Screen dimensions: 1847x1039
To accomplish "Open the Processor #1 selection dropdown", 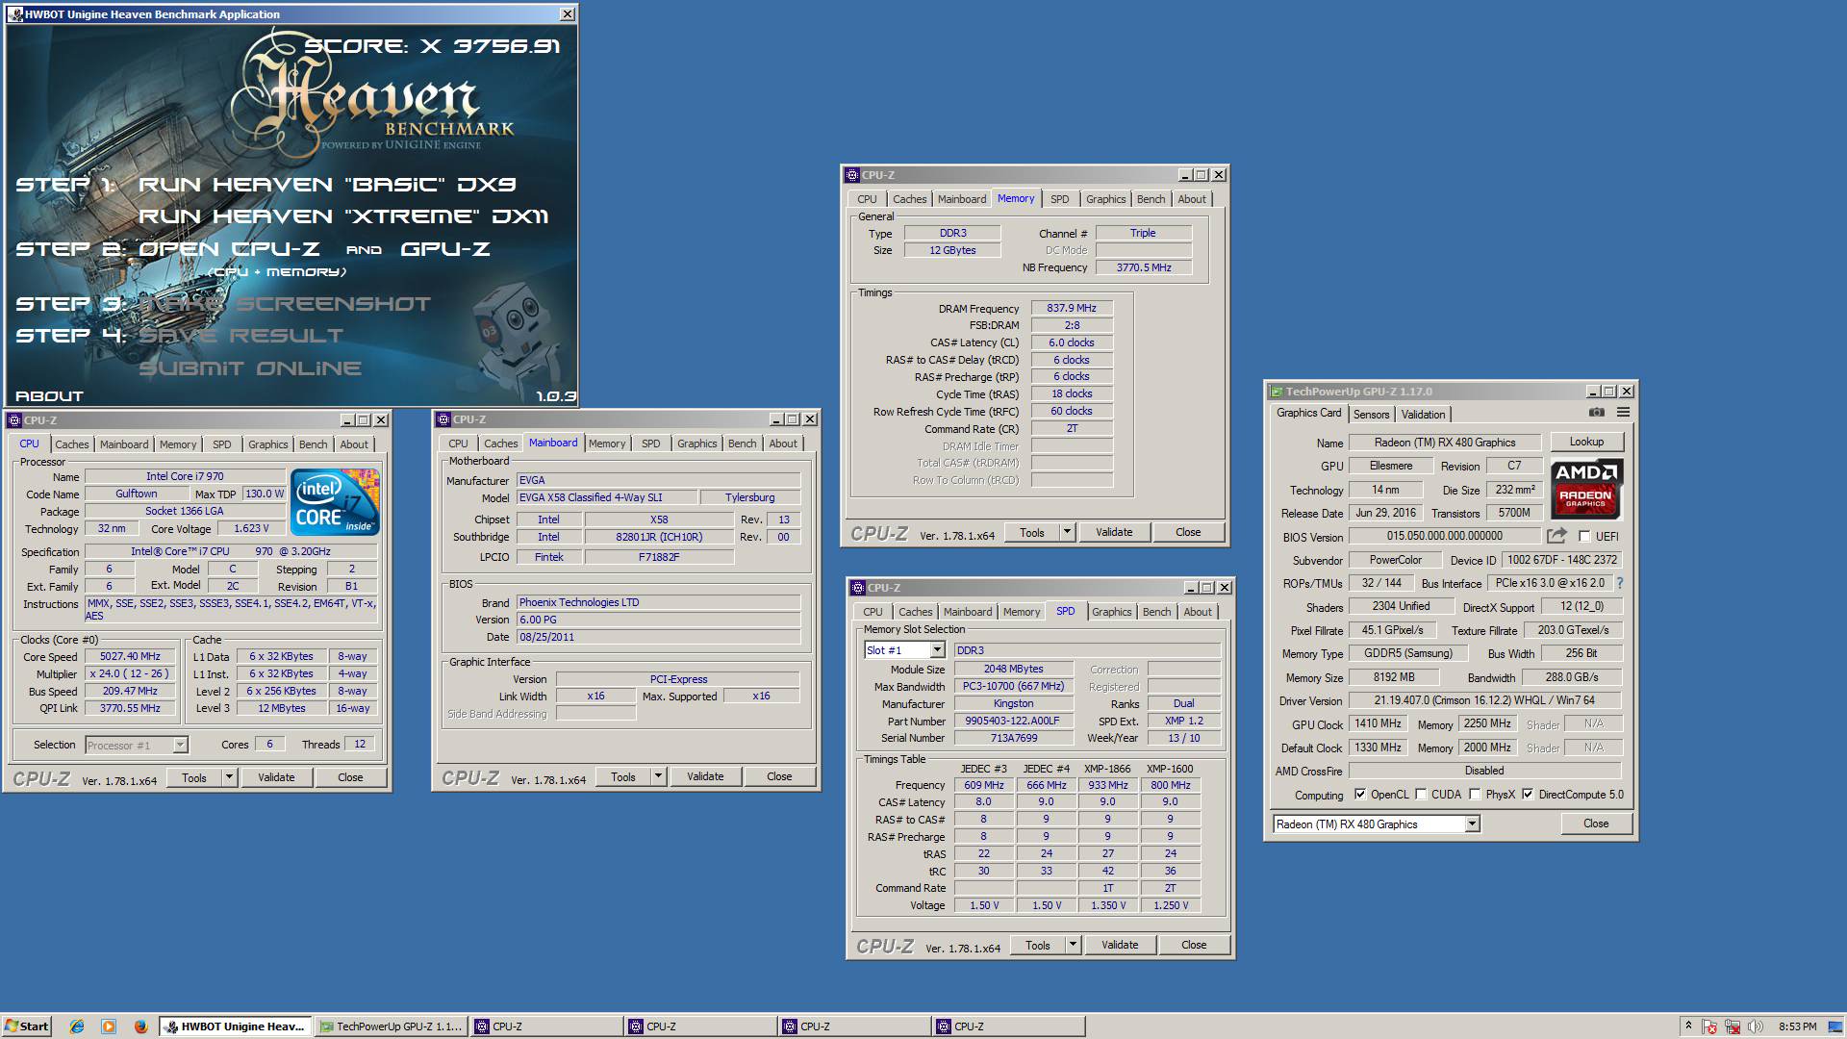I will pos(180,745).
